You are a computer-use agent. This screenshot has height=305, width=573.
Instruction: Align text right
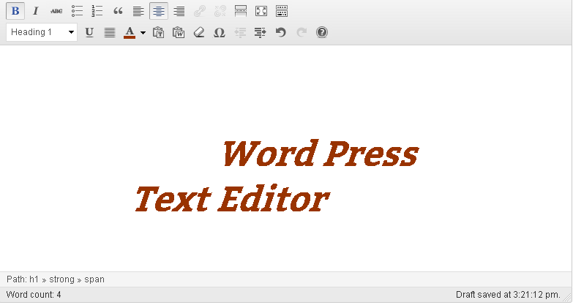(179, 11)
